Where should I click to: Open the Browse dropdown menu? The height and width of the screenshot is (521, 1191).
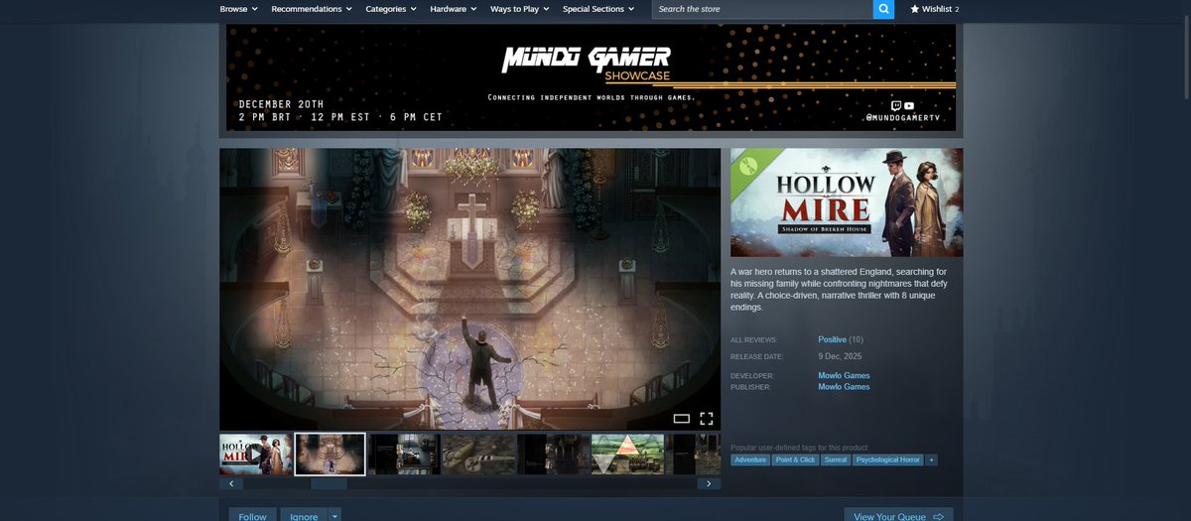point(238,9)
